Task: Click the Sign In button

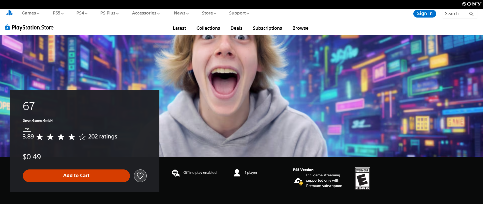Action: pyautogui.click(x=425, y=14)
